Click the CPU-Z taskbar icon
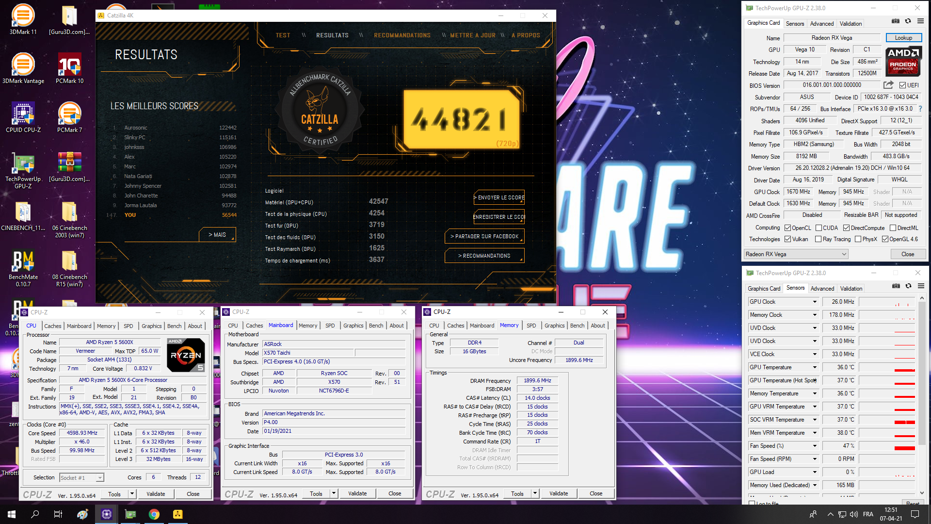Image resolution: width=931 pixels, height=524 pixels. [107, 514]
